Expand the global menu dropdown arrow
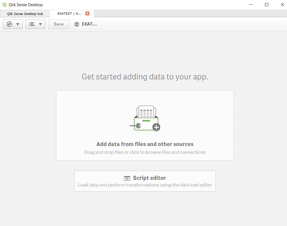This screenshot has width=287, height=226. [40, 24]
